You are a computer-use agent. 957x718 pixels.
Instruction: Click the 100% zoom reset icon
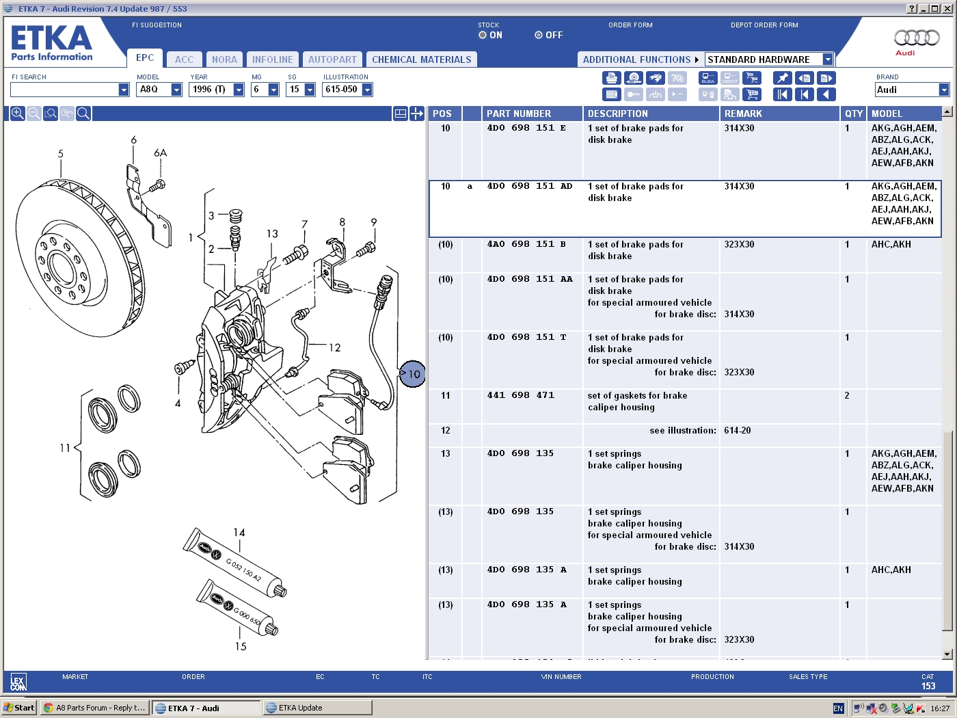click(67, 114)
